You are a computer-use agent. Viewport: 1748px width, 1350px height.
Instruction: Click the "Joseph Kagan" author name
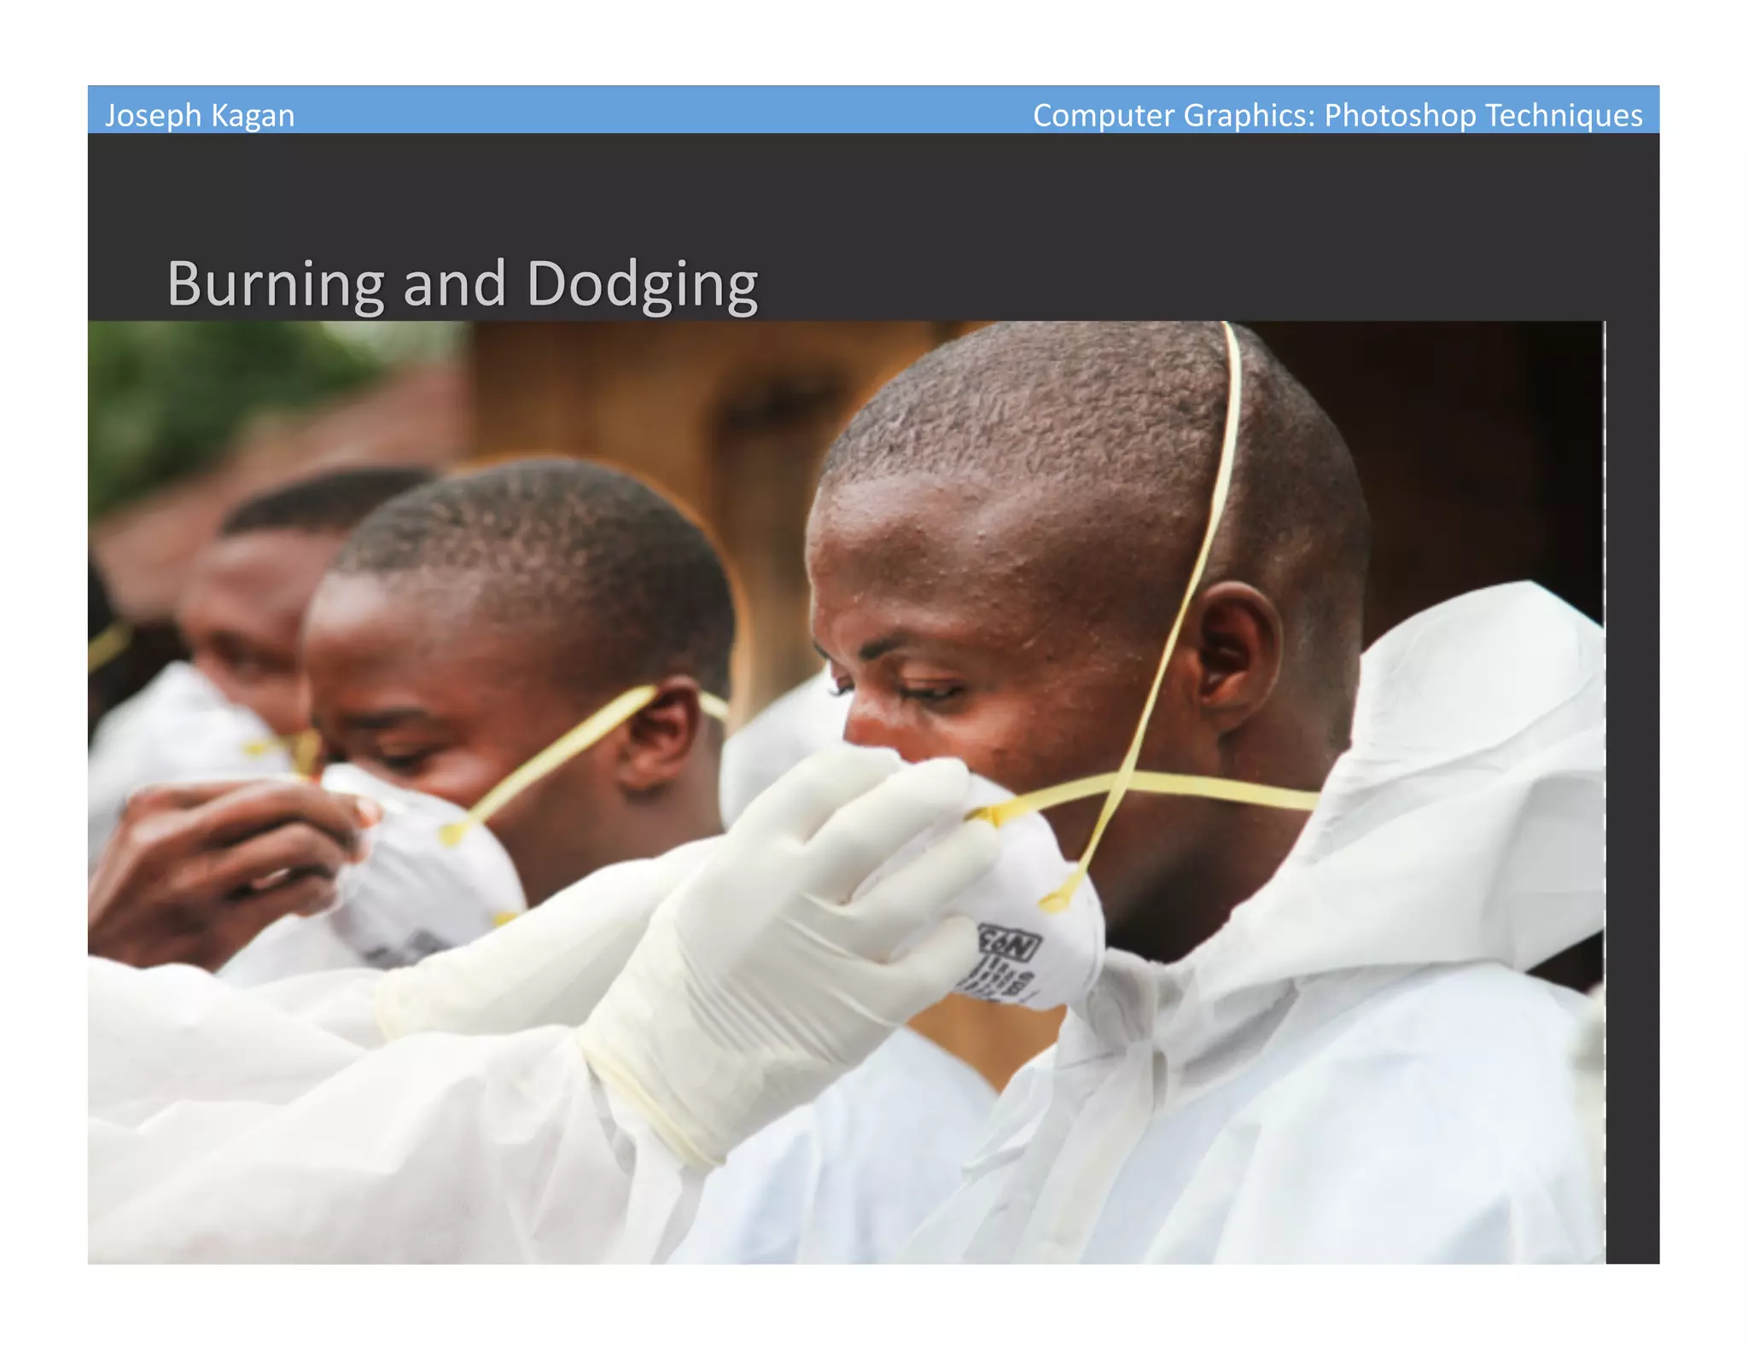pos(200,115)
